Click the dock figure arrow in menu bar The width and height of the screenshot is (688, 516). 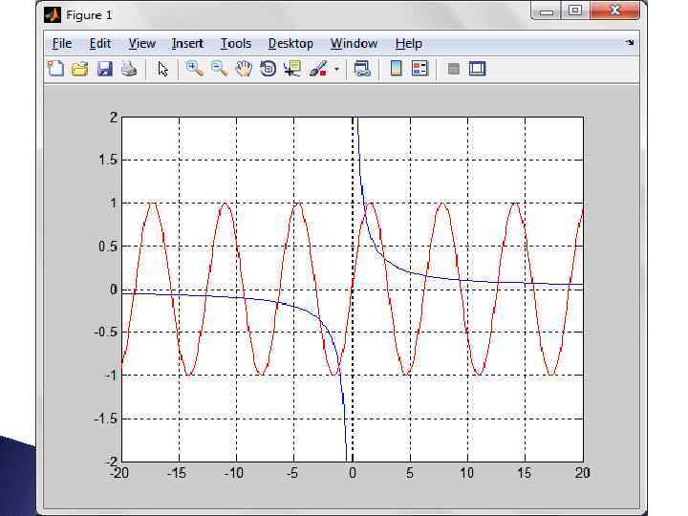630,43
